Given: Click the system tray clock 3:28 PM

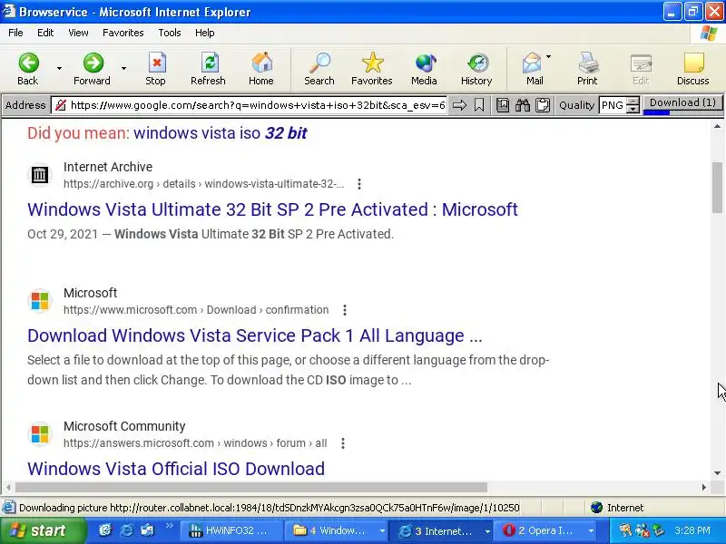Looking at the screenshot, I should [x=692, y=530].
